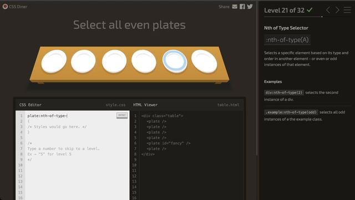Click the fancy blue-rimmed plate
The height and width of the screenshot is (200, 355).
tap(175, 61)
